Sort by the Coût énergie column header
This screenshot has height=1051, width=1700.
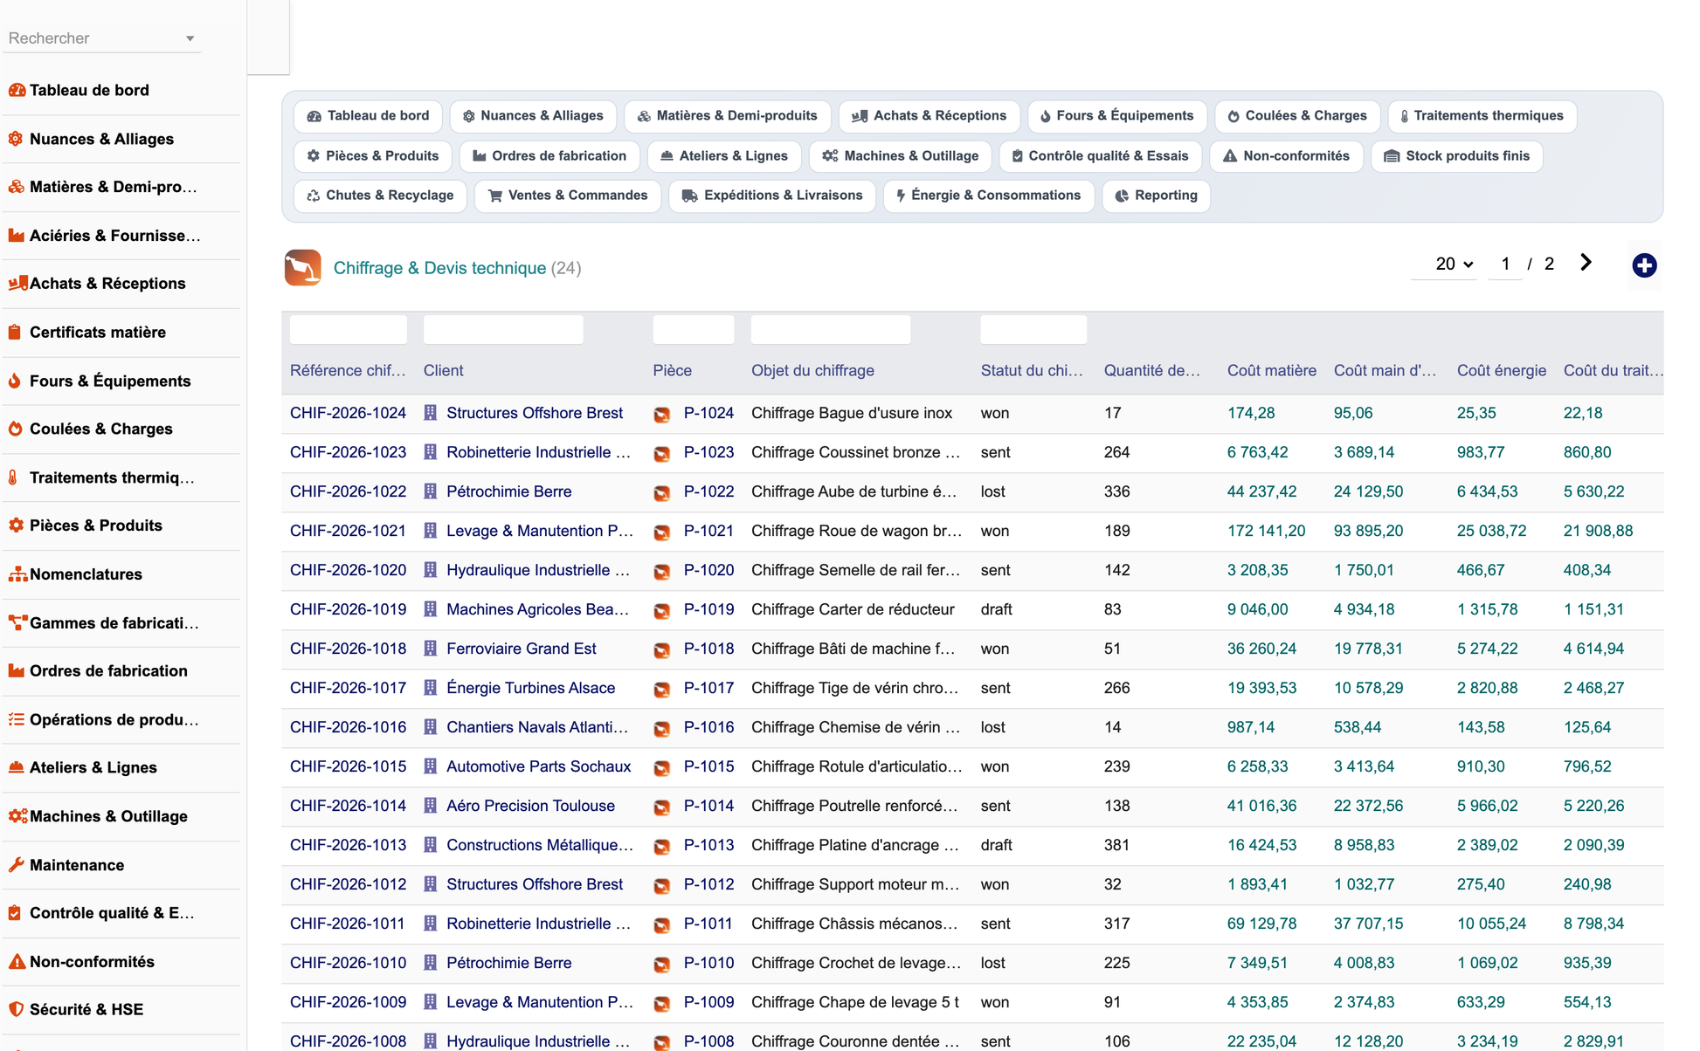[x=1501, y=370]
